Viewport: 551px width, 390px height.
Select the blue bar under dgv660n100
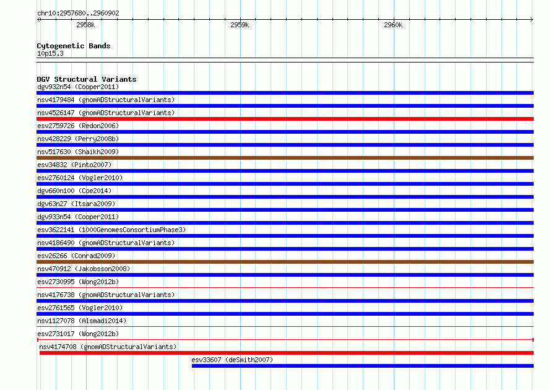pyautogui.click(x=285, y=197)
